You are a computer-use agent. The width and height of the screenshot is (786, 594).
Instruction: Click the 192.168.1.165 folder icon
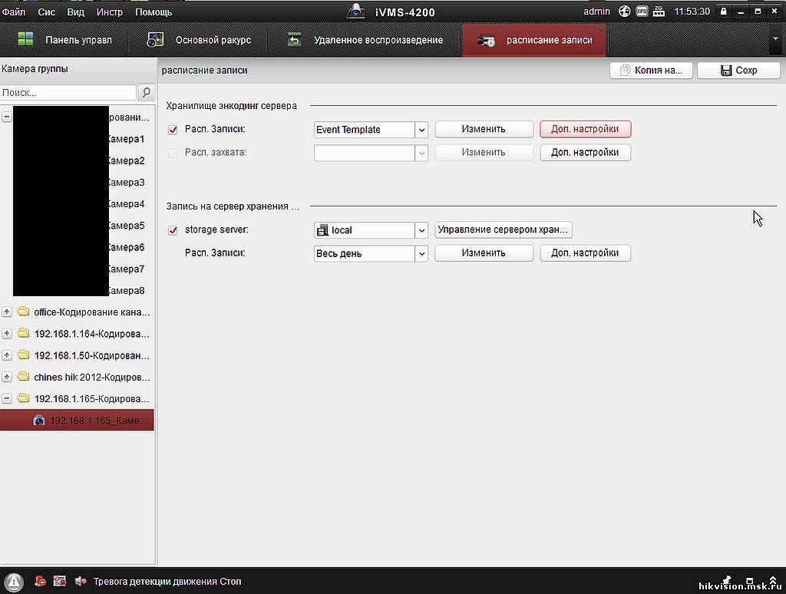24,398
